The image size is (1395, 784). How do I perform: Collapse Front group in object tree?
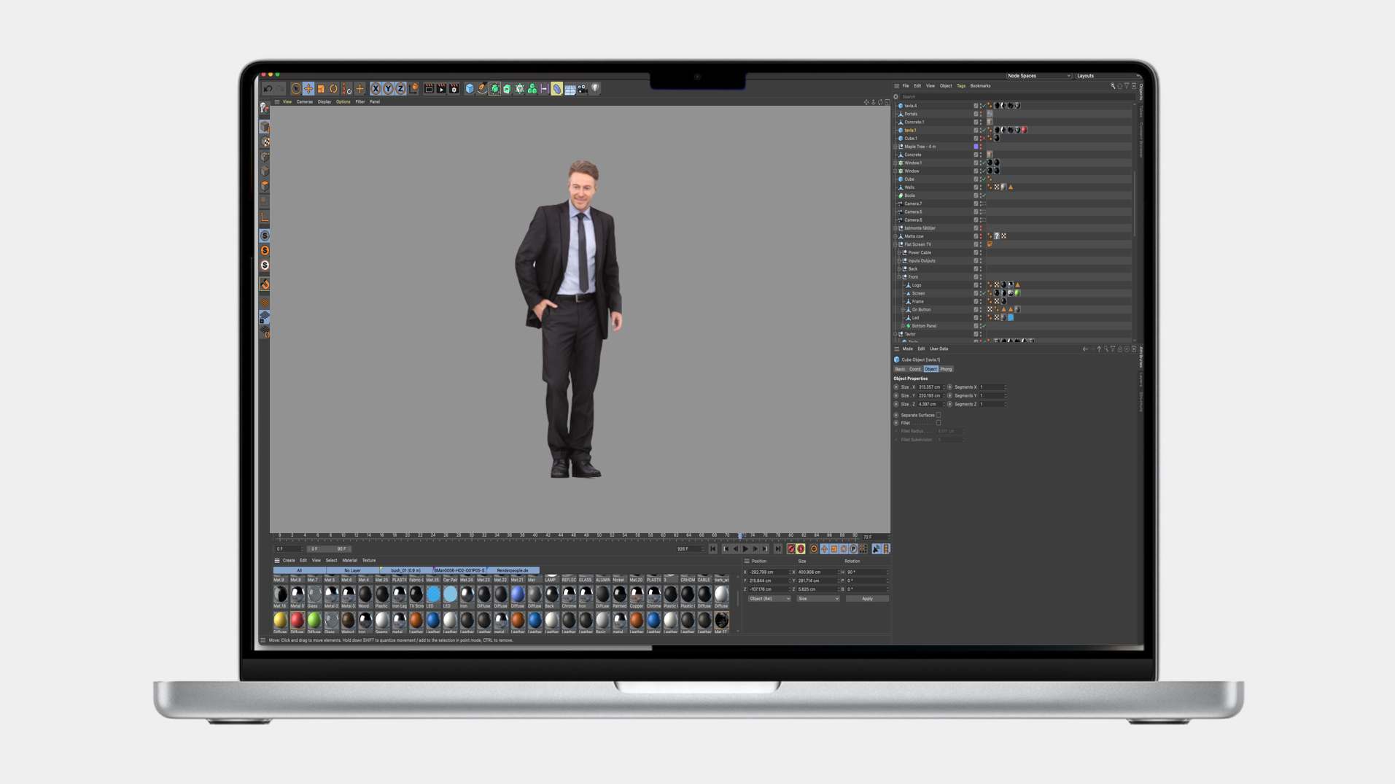tap(899, 277)
